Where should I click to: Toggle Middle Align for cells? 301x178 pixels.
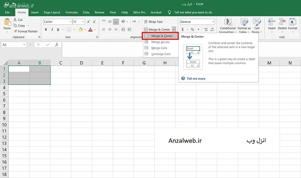(110, 21)
